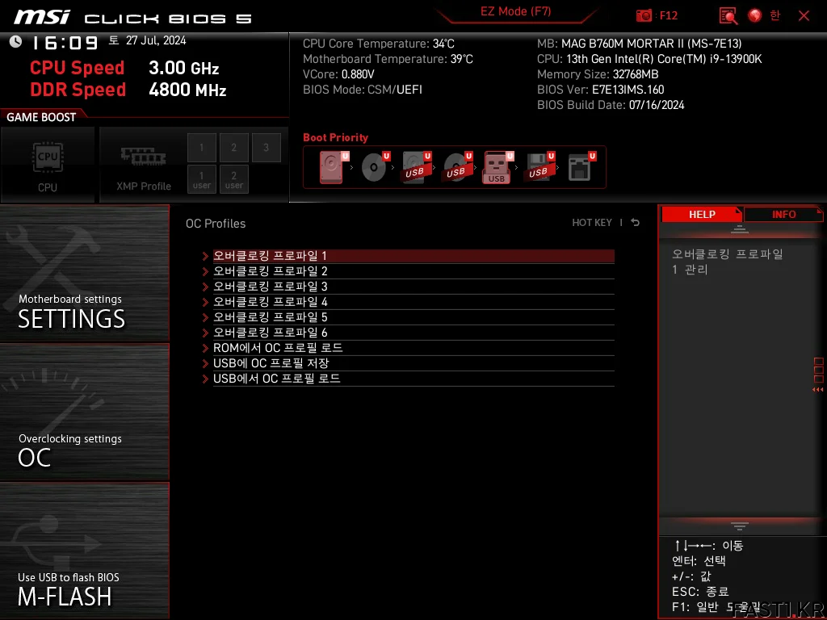Click the Motherboard Temperature 39°C reading

click(x=388, y=59)
